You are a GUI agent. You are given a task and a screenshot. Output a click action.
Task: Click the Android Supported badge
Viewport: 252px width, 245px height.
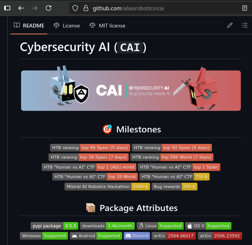(96, 236)
